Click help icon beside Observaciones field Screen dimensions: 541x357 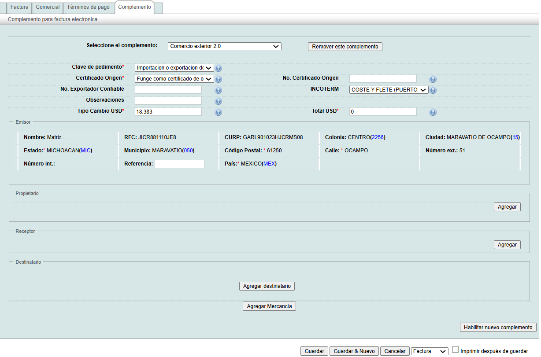coord(219,101)
